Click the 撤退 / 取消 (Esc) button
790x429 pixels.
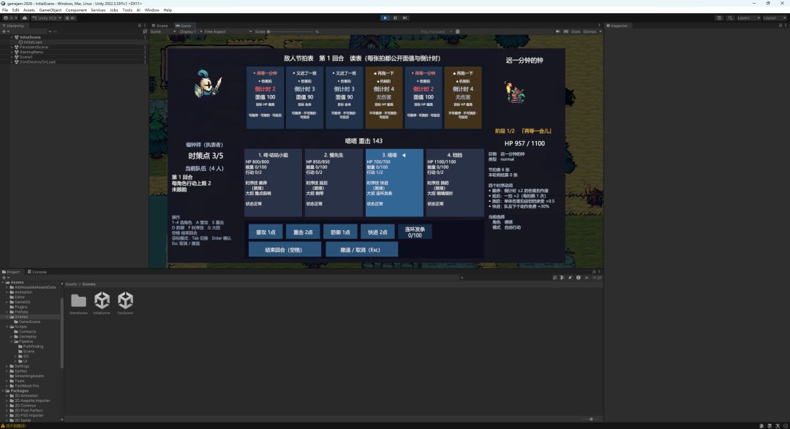pos(361,250)
